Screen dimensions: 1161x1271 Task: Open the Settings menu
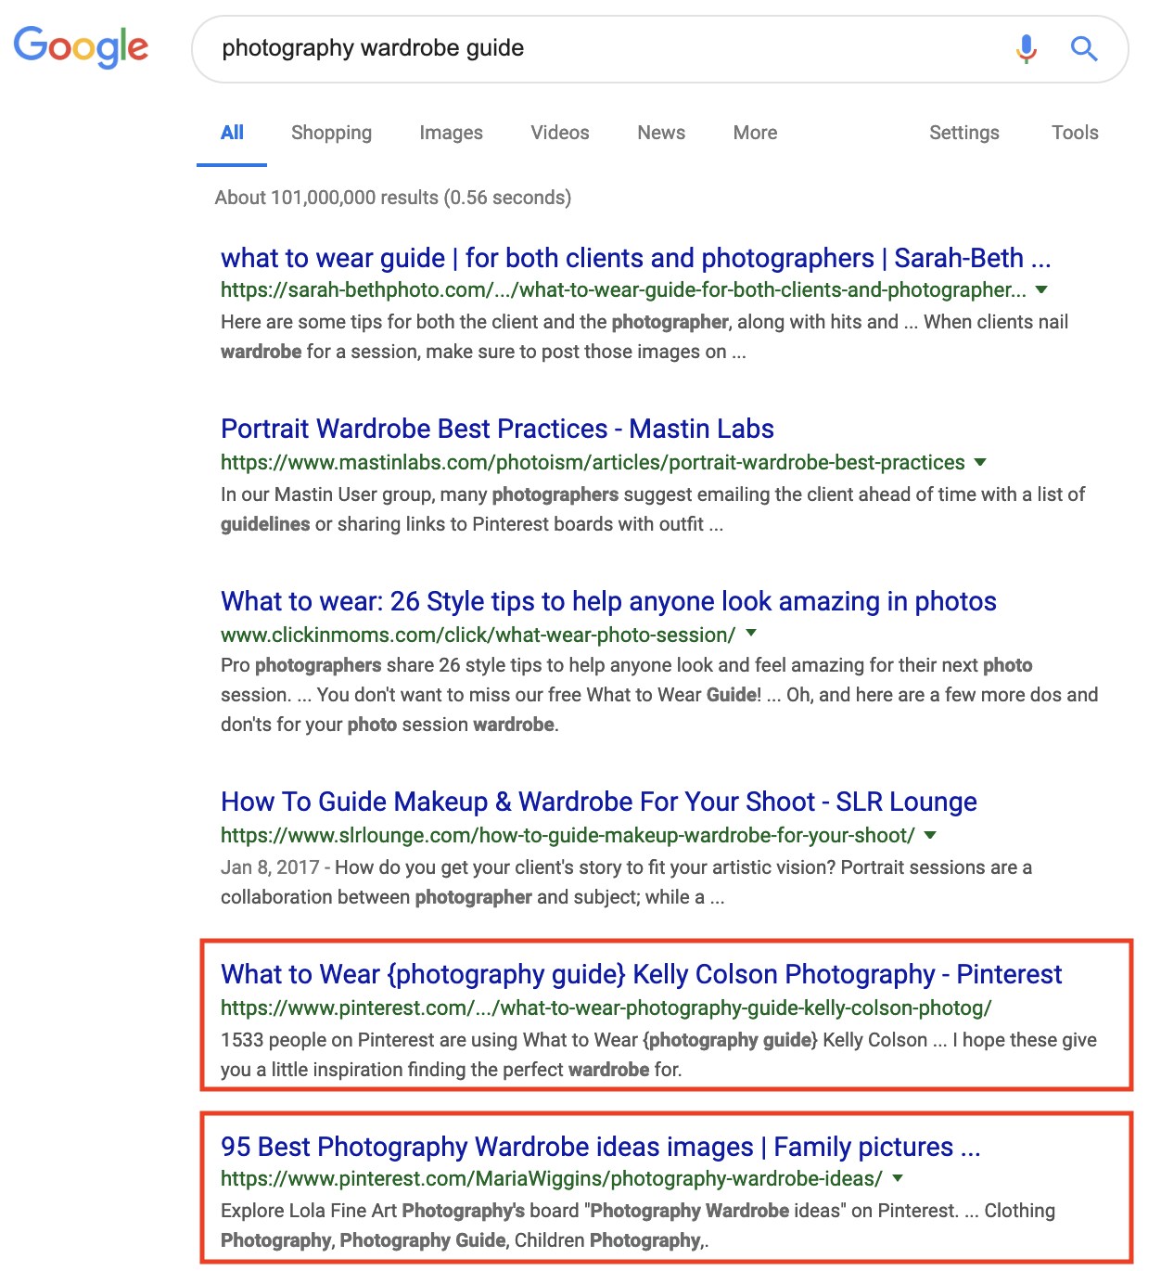click(x=963, y=133)
